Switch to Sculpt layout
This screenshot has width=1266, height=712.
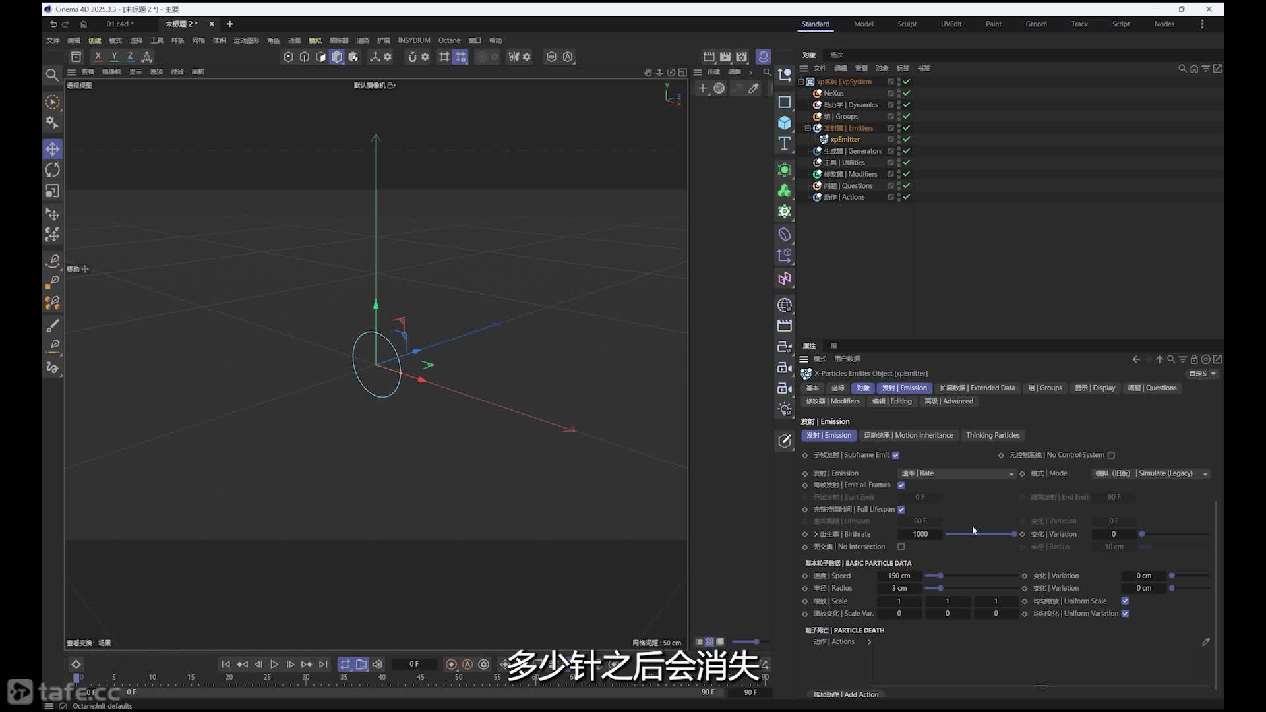[x=907, y=24]
